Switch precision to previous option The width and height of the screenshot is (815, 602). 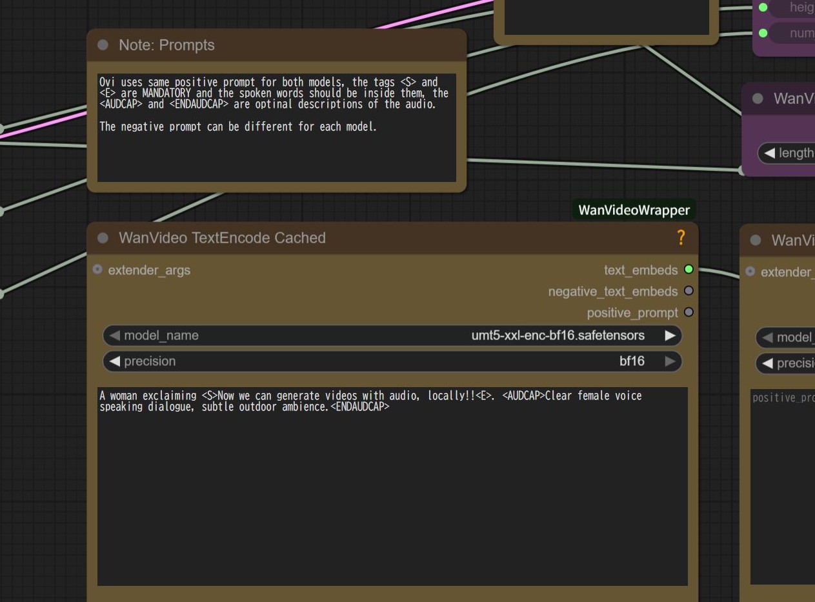(x=115, y=361)
